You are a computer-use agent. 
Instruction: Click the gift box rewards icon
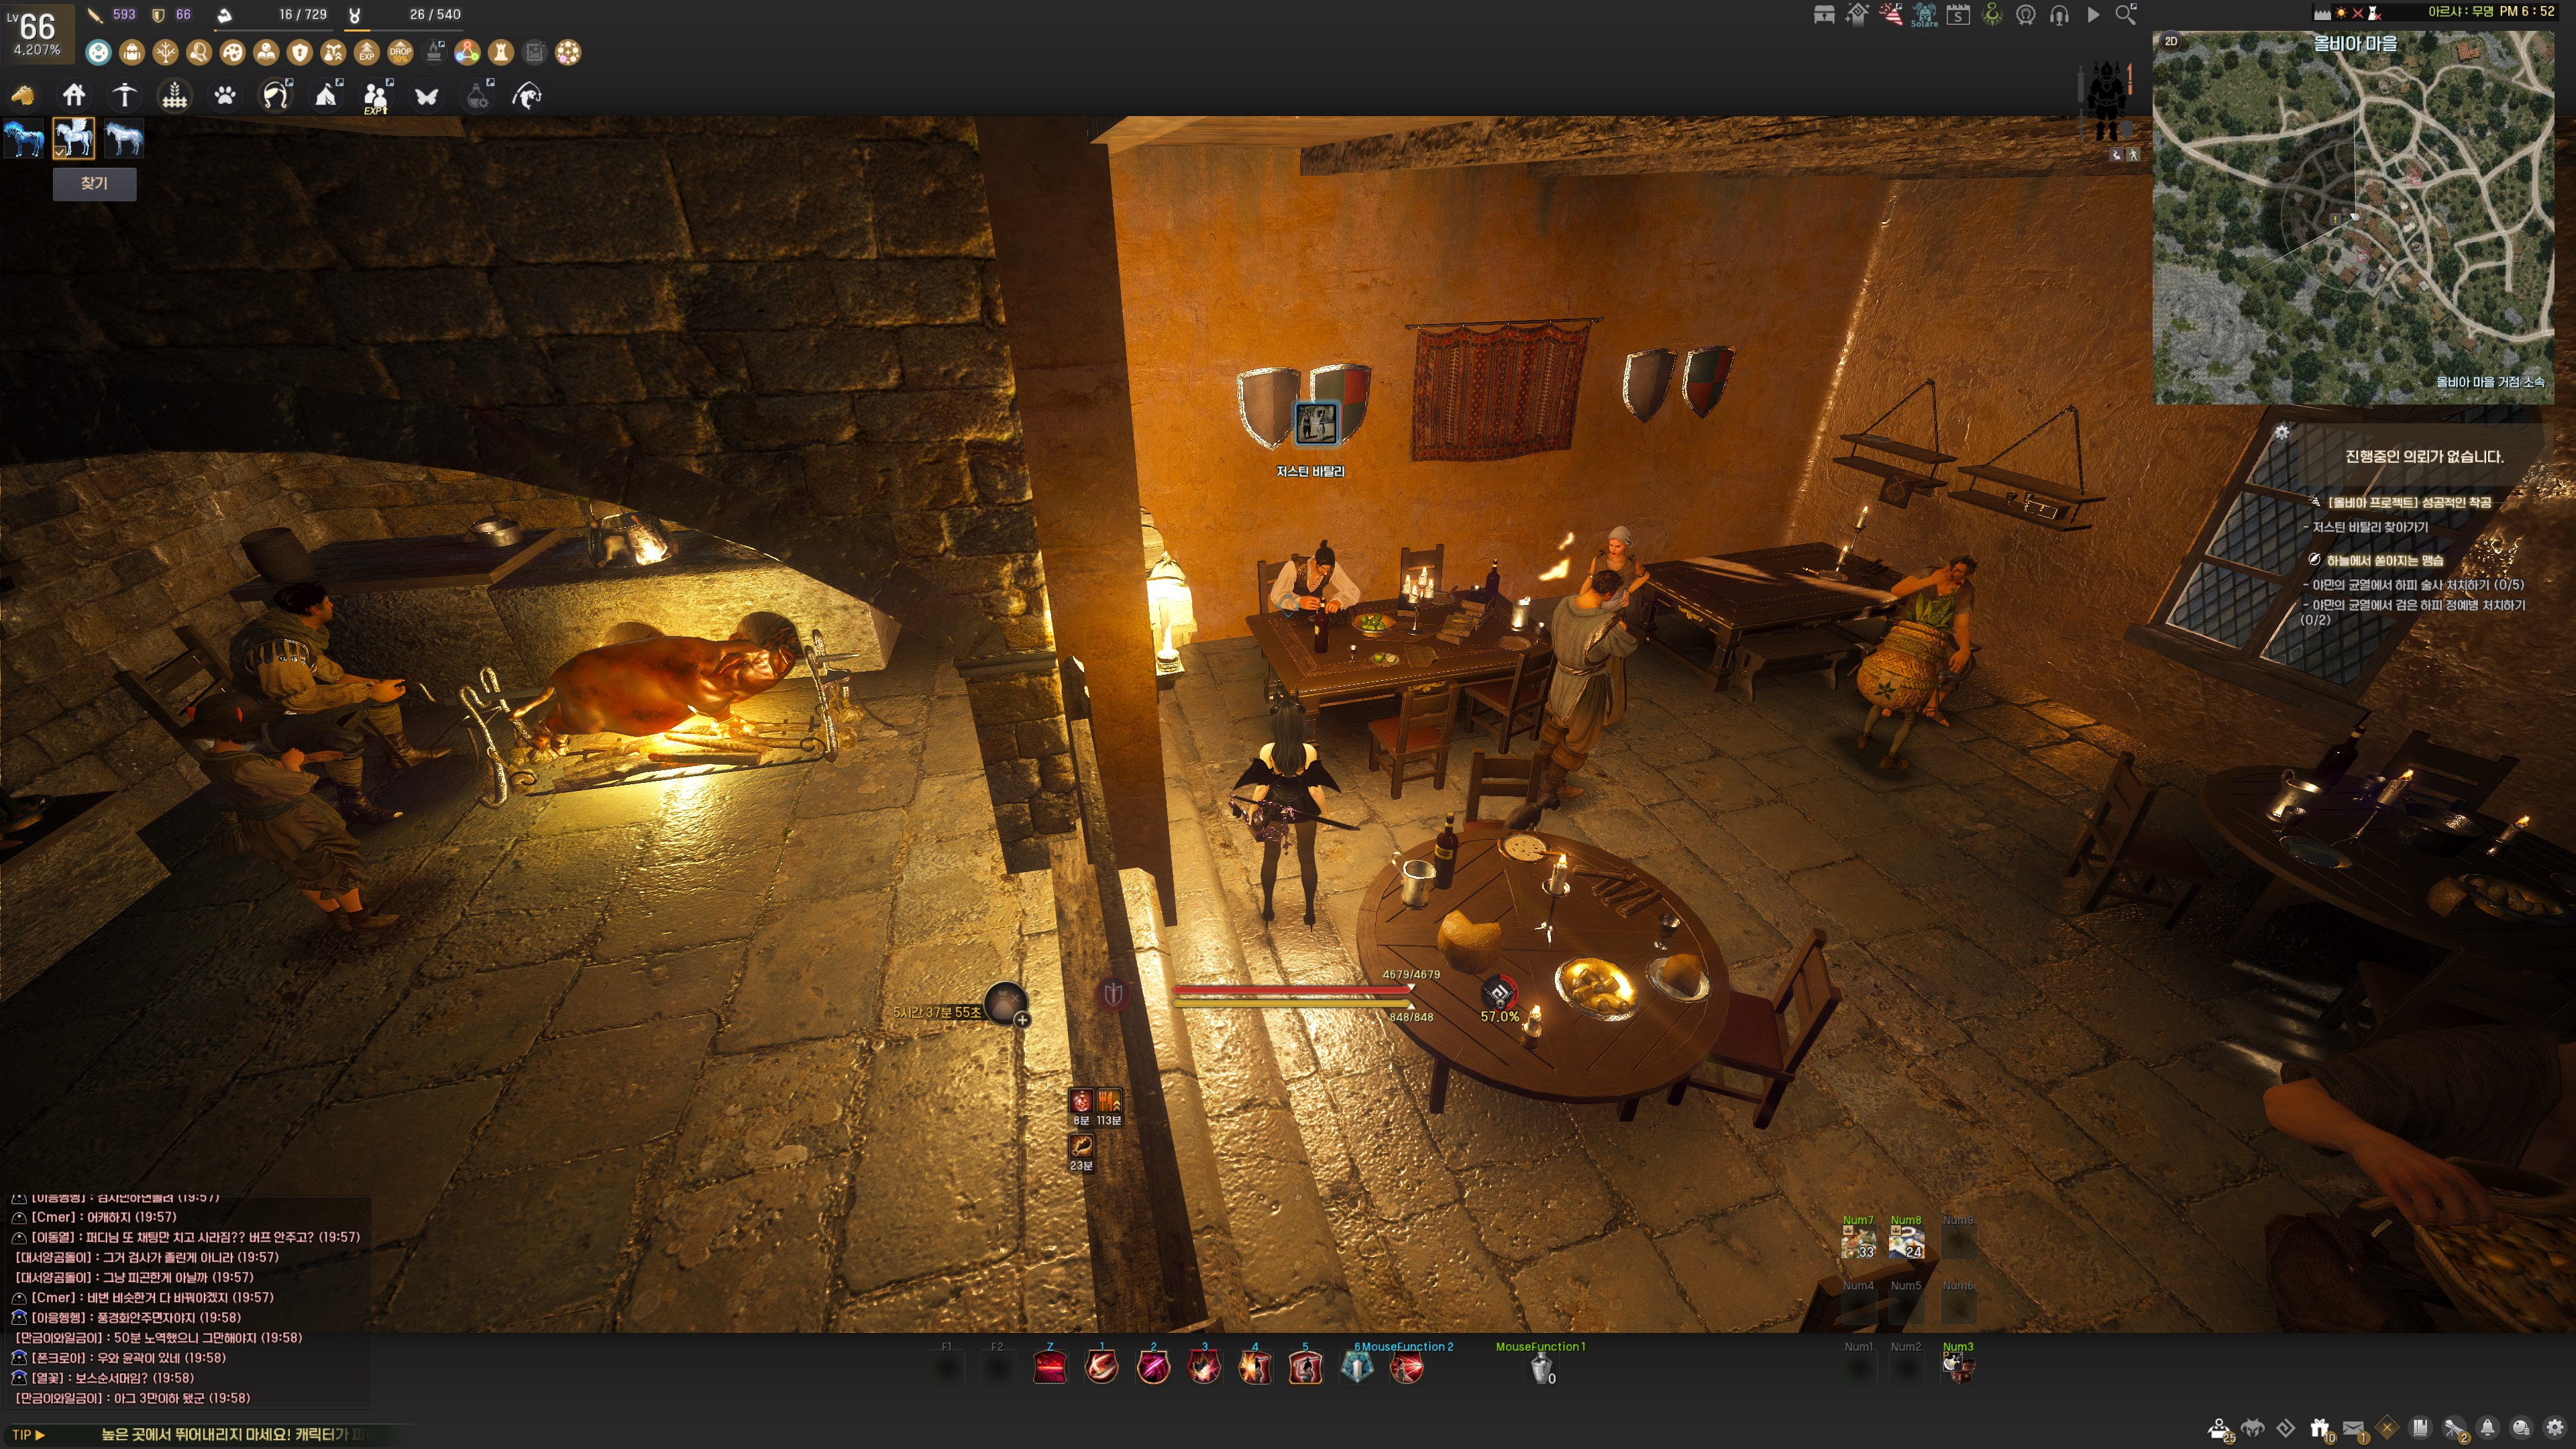coord(2320,1428)
